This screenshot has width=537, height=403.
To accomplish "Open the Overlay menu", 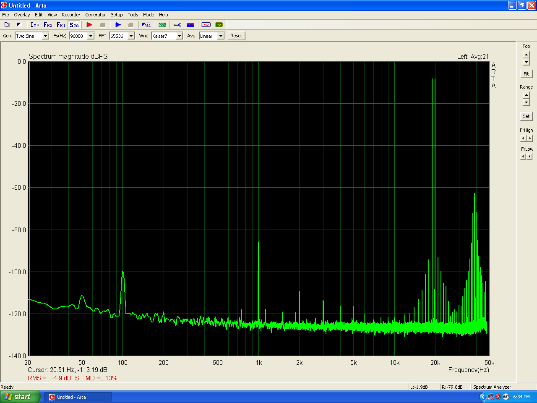I will [x=22, y=15].
